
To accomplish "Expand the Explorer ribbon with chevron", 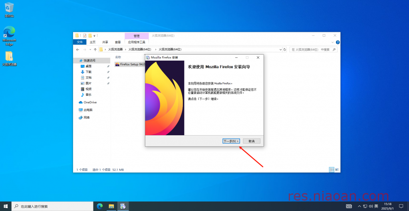I will click(x=333, y=42).
